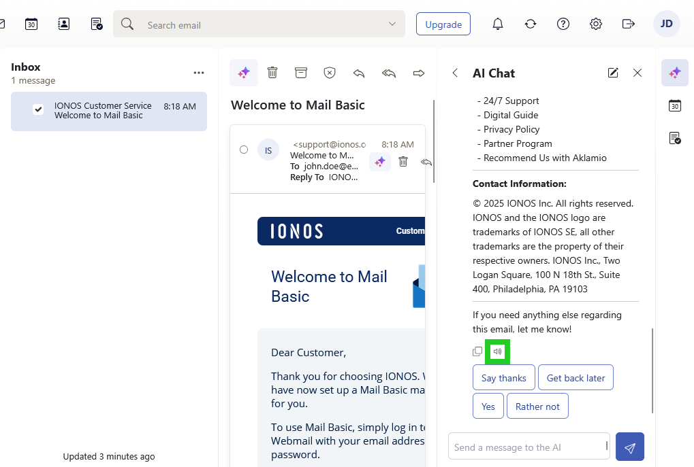Image resolution: width=694 pixels, height=467 pixels.
Task: Open the search options dropdown
Action: [x=392, y=24]
